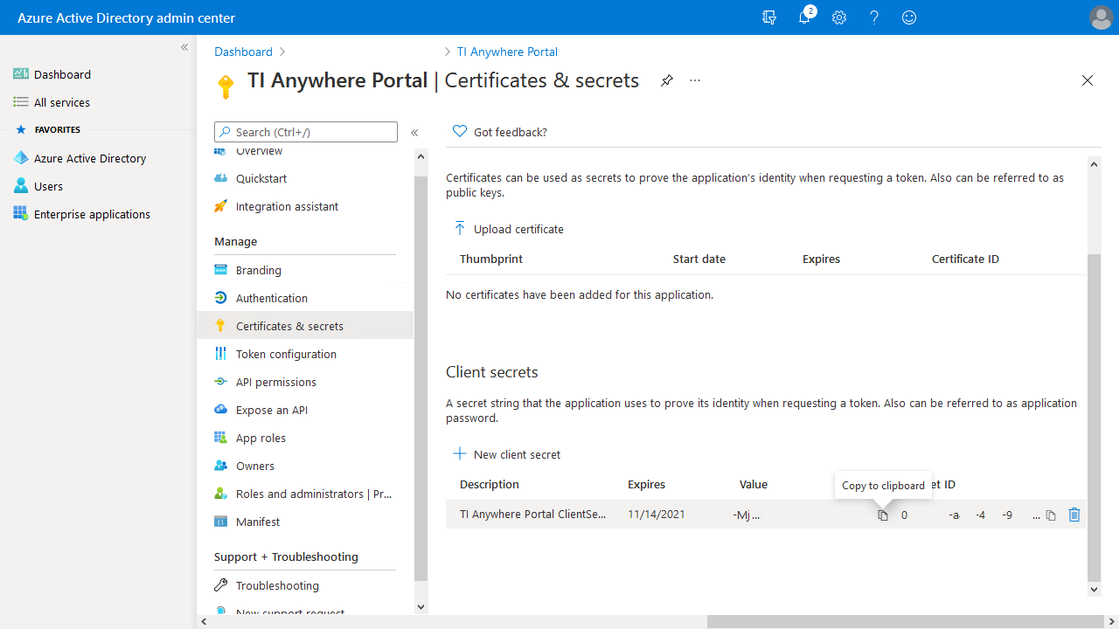Click the horizontal scrollbar right arrow
This screenshot has height=629, width=1119.
(1113, 622)
